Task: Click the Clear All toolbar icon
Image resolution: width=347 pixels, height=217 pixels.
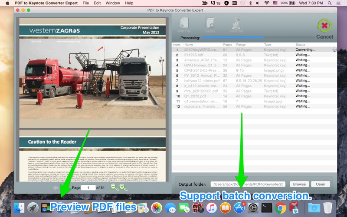Action: (236, 25)
